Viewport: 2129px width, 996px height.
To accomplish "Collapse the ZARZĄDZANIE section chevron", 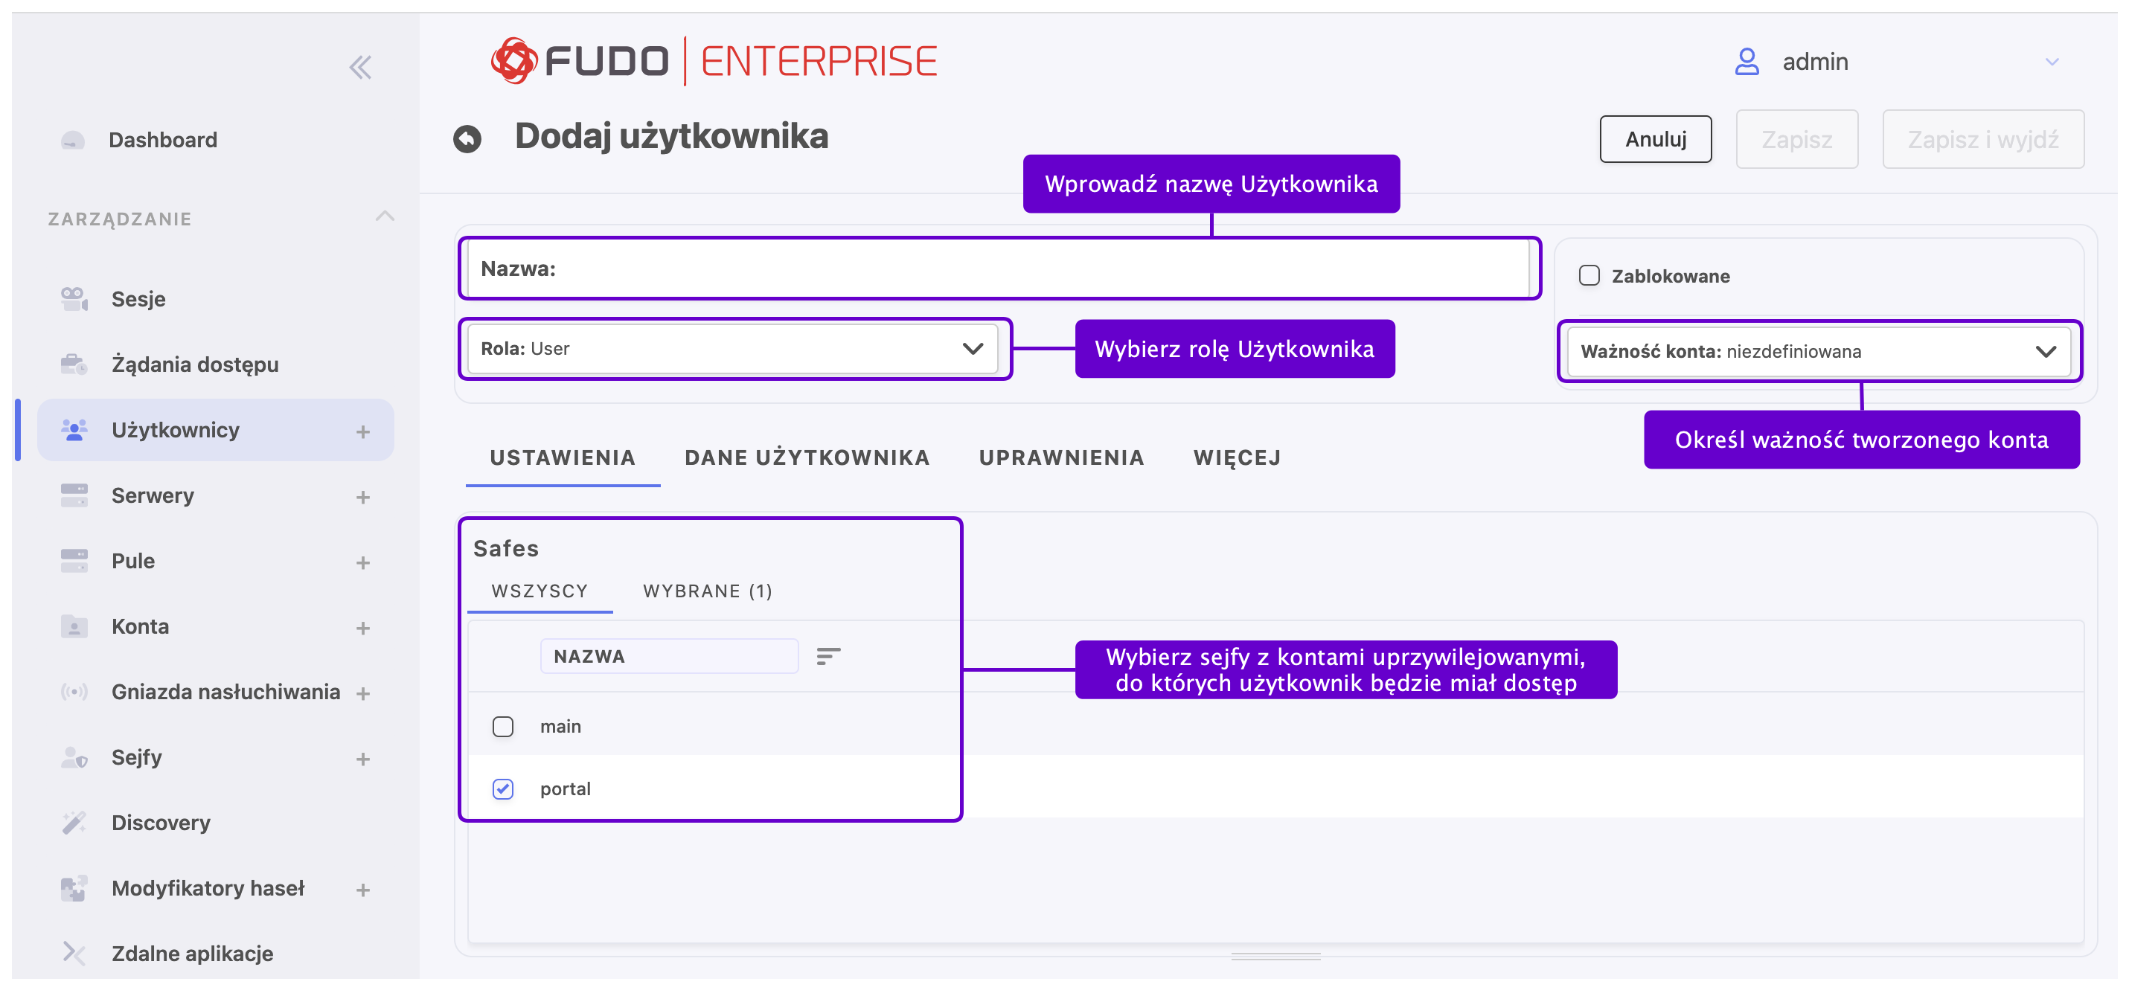I will point(384,216).
